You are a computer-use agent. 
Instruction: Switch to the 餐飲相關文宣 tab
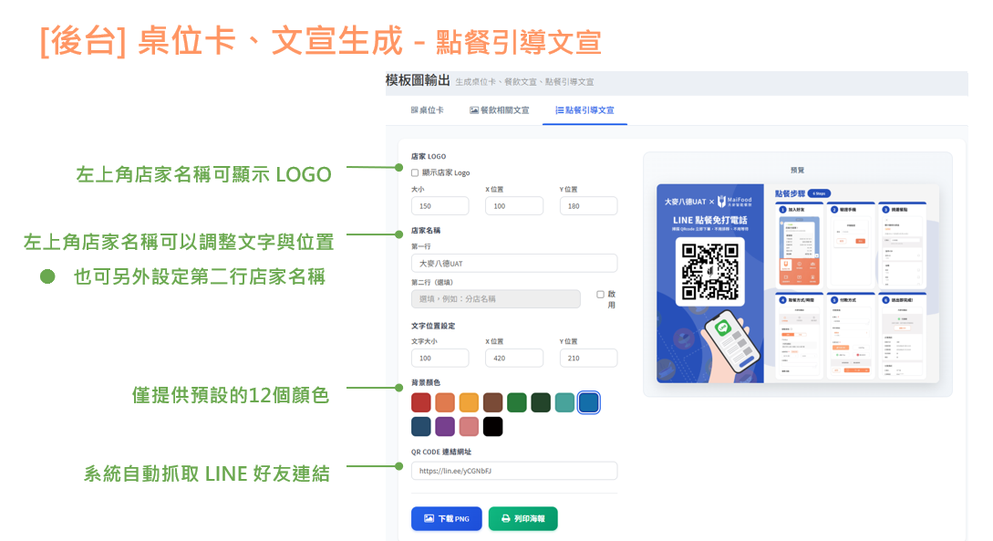click(499, 110)
